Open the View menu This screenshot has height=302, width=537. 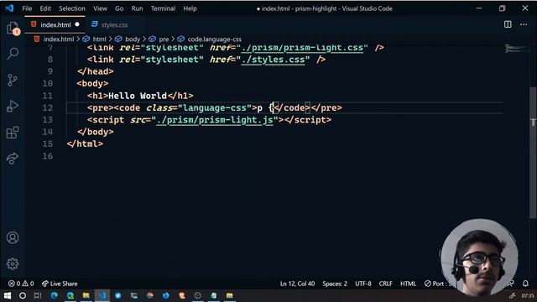[x=100, y=8]
